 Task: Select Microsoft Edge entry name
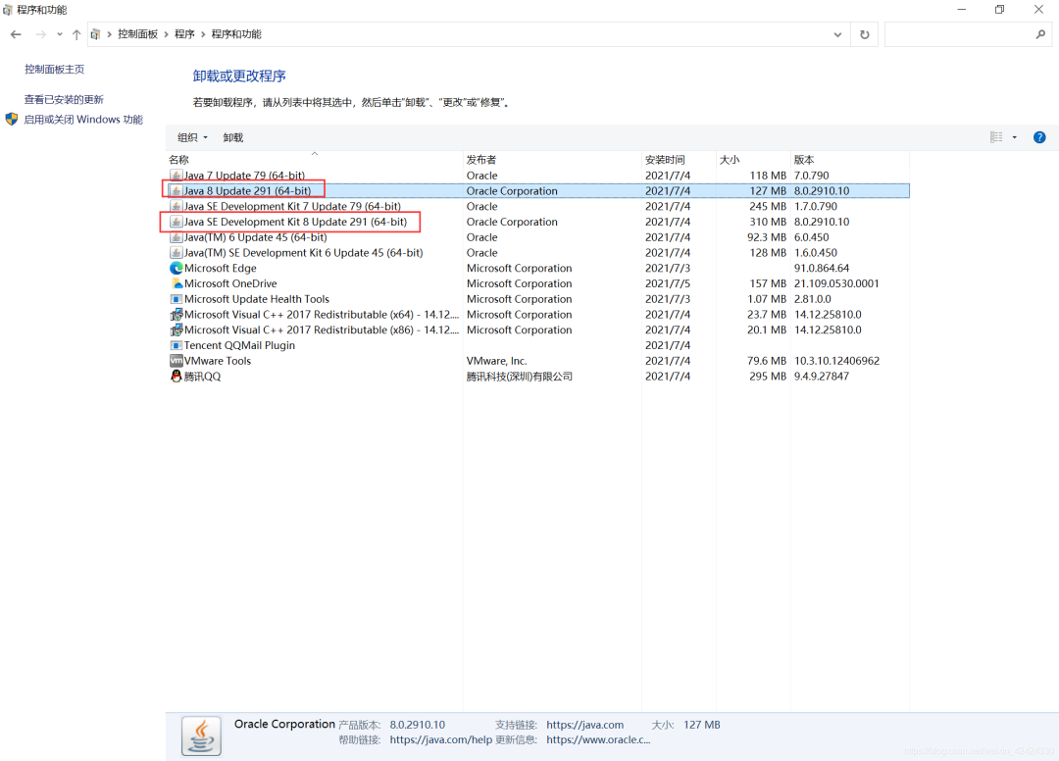[x=221, y=268]
